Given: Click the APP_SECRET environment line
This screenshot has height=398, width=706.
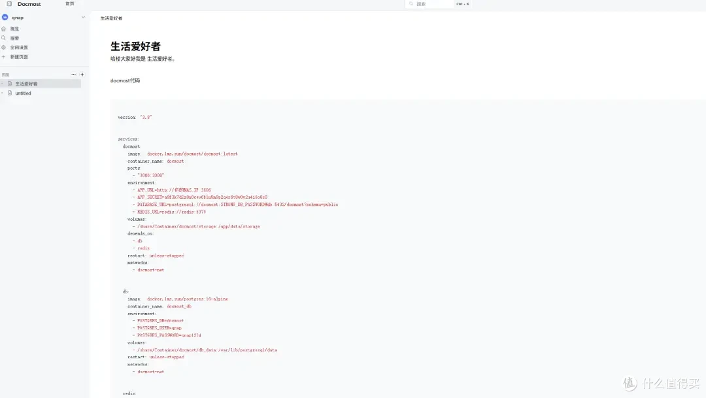Looking at the screenshot, I should 199,197.
